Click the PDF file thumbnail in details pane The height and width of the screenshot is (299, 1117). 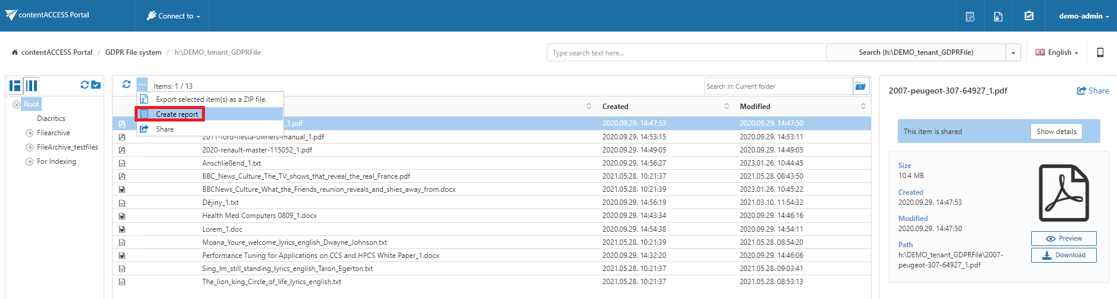(x=1063, y=193)
